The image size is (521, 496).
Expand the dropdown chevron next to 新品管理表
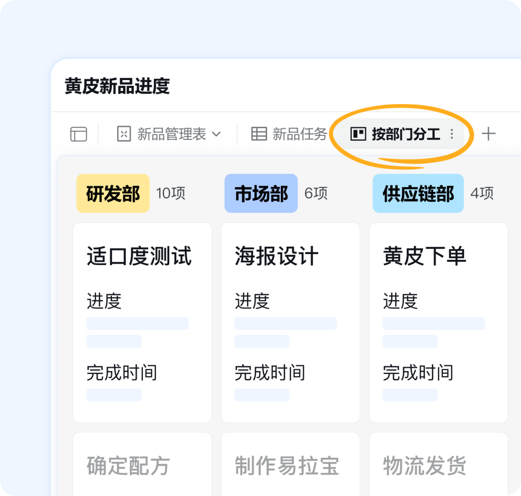217,134
